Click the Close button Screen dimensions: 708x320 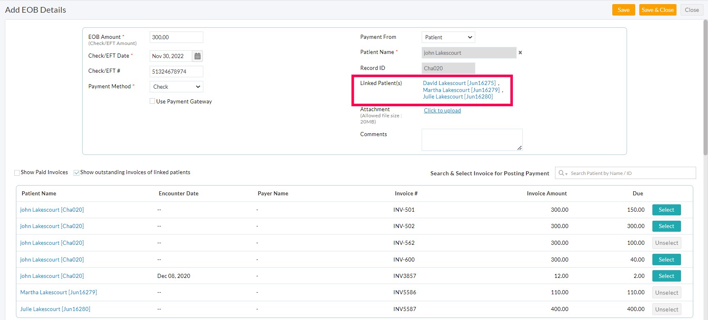692,10
